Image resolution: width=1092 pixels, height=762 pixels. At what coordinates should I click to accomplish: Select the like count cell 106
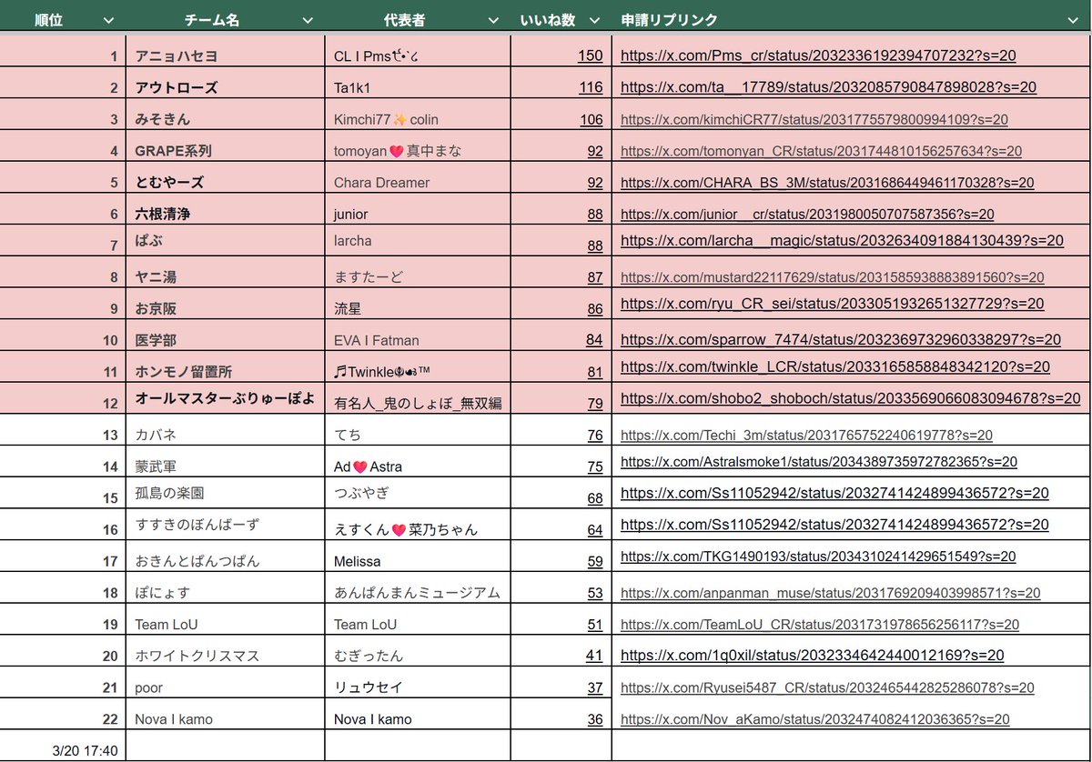(561, 115)
